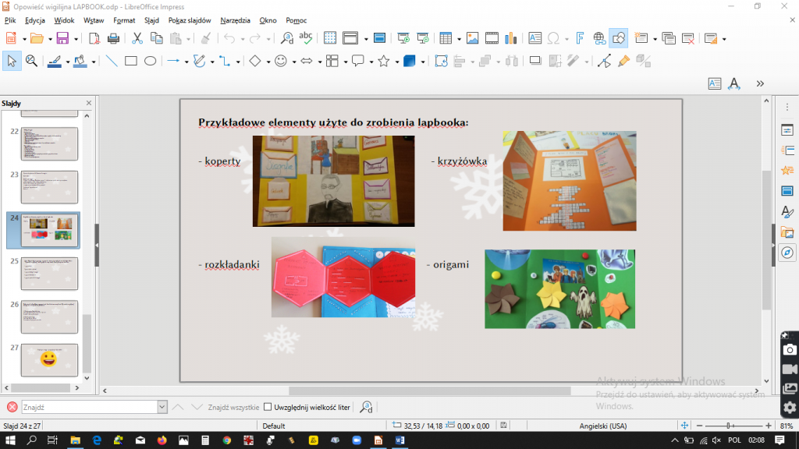Expand the Symbol Shapes dropdown arrow
799x449 pixels.
(x=293, y=62)
